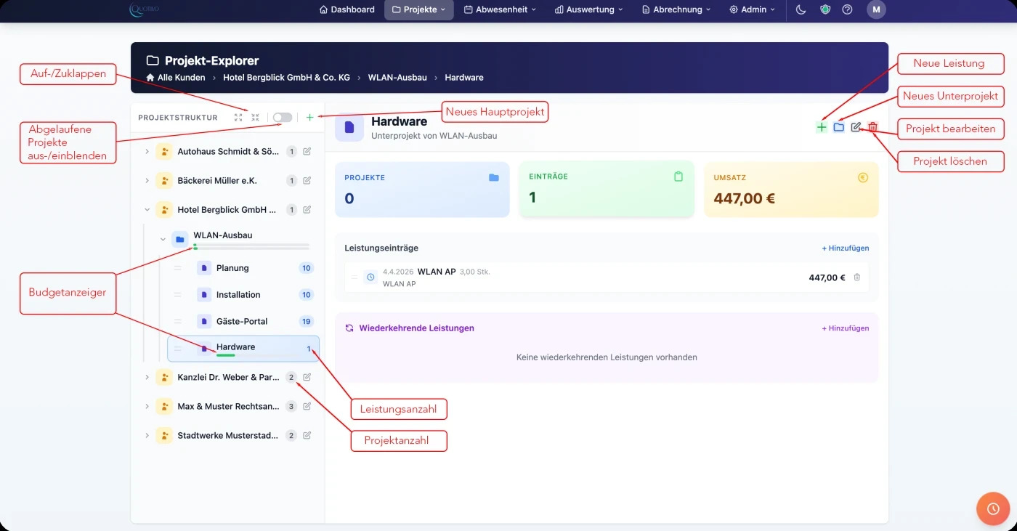Edit Kanzlei Dr. Weber pencil icon
This screenshot has width=1017, height=531.
[307, 377]
